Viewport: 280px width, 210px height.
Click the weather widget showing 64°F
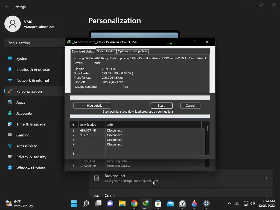(19, 203)
